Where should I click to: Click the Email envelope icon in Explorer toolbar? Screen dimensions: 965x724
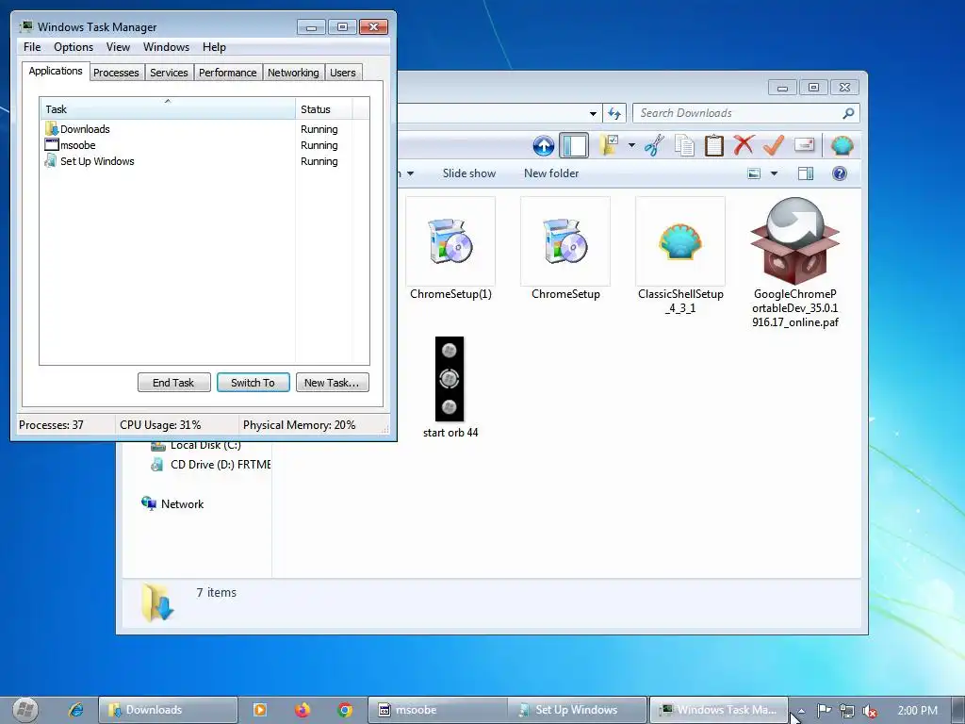805,144
